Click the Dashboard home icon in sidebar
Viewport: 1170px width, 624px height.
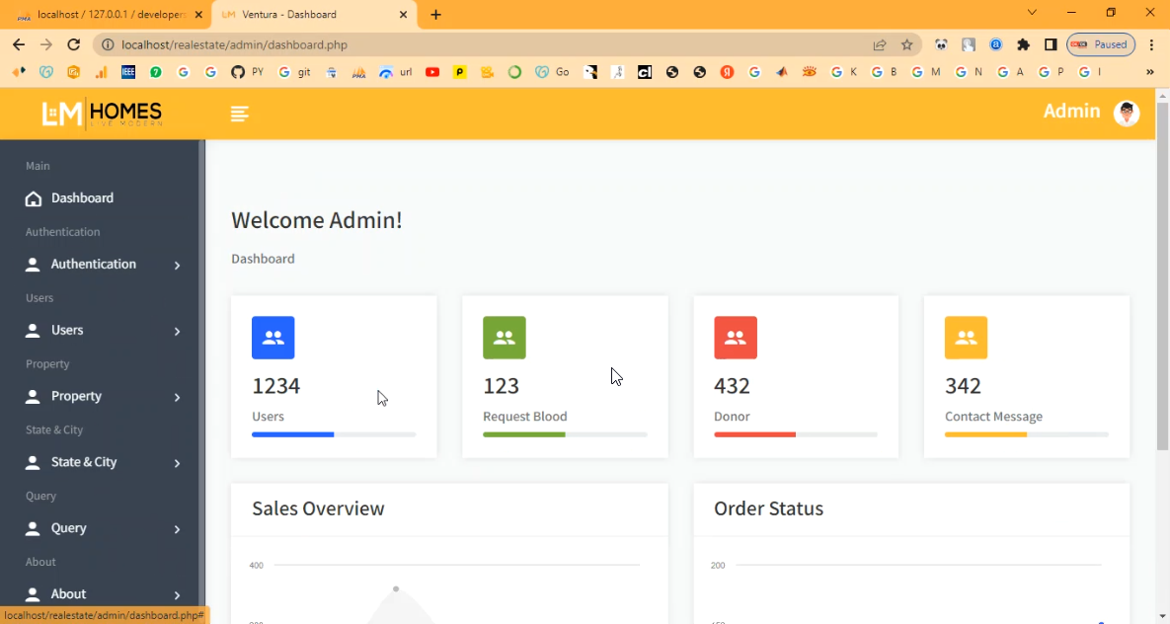[34, 198]
